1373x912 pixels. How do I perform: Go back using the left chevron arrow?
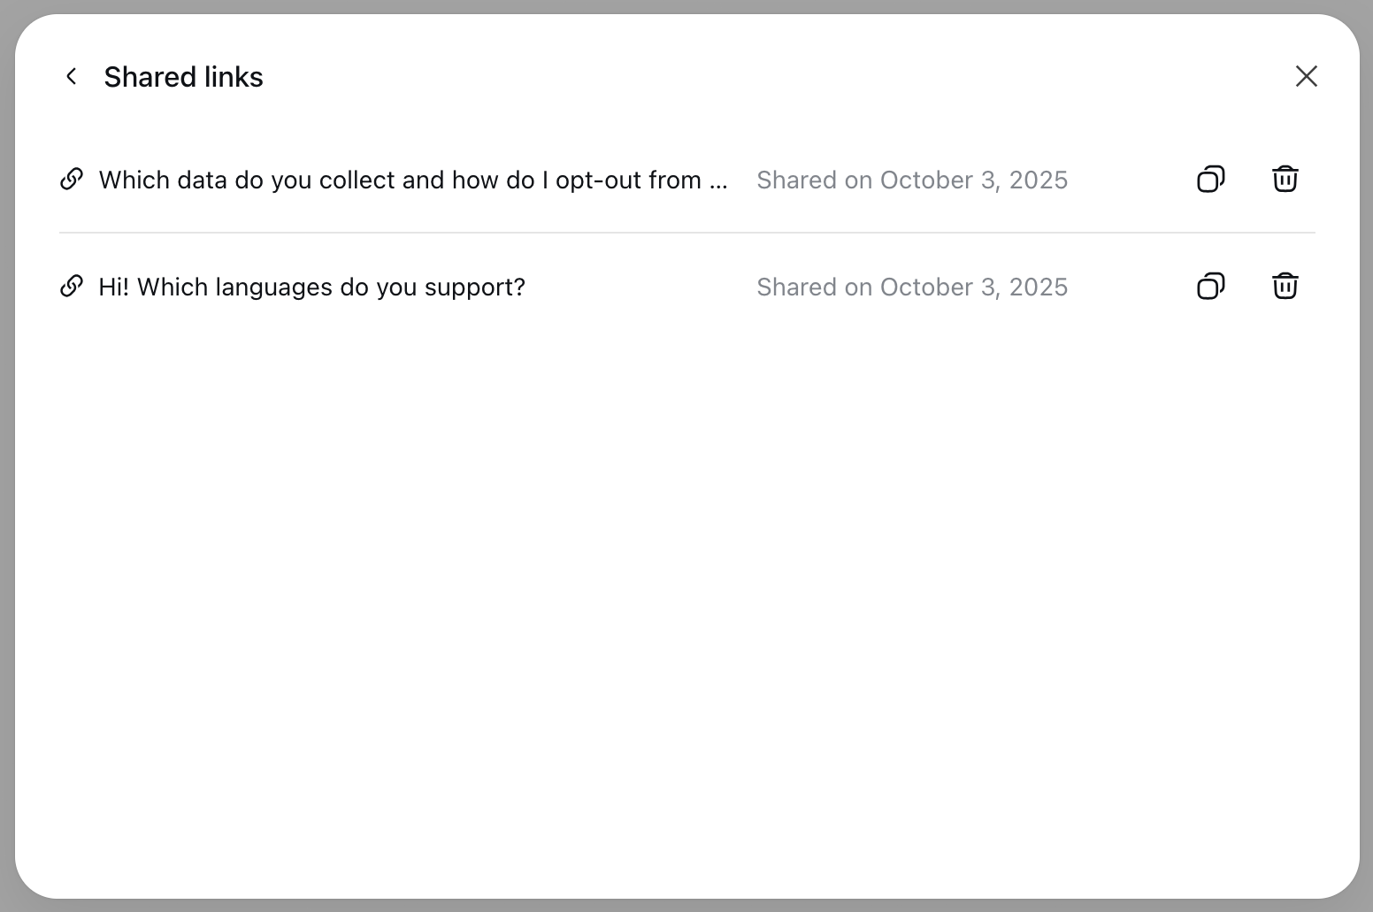pyautogui.click(x=72, y=77)
